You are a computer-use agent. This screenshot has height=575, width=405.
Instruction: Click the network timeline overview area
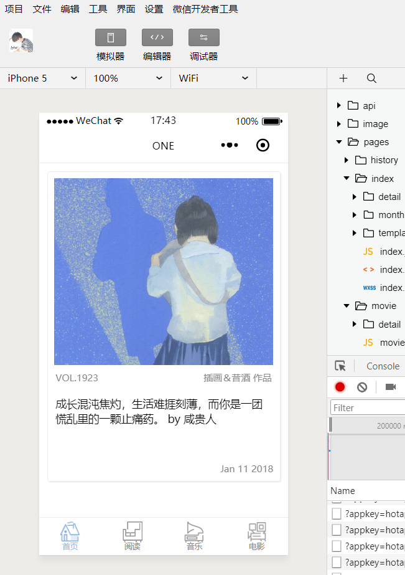point(367,457)
